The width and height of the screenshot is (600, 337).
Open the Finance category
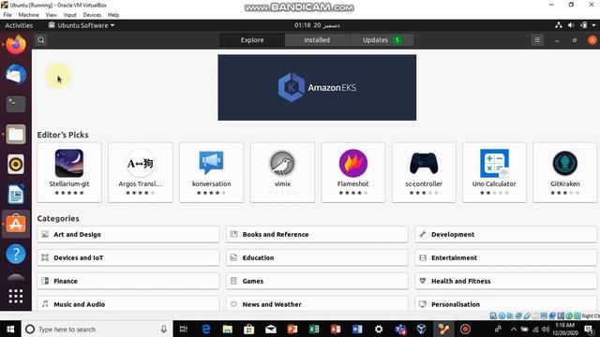click(x=128, y=281)
